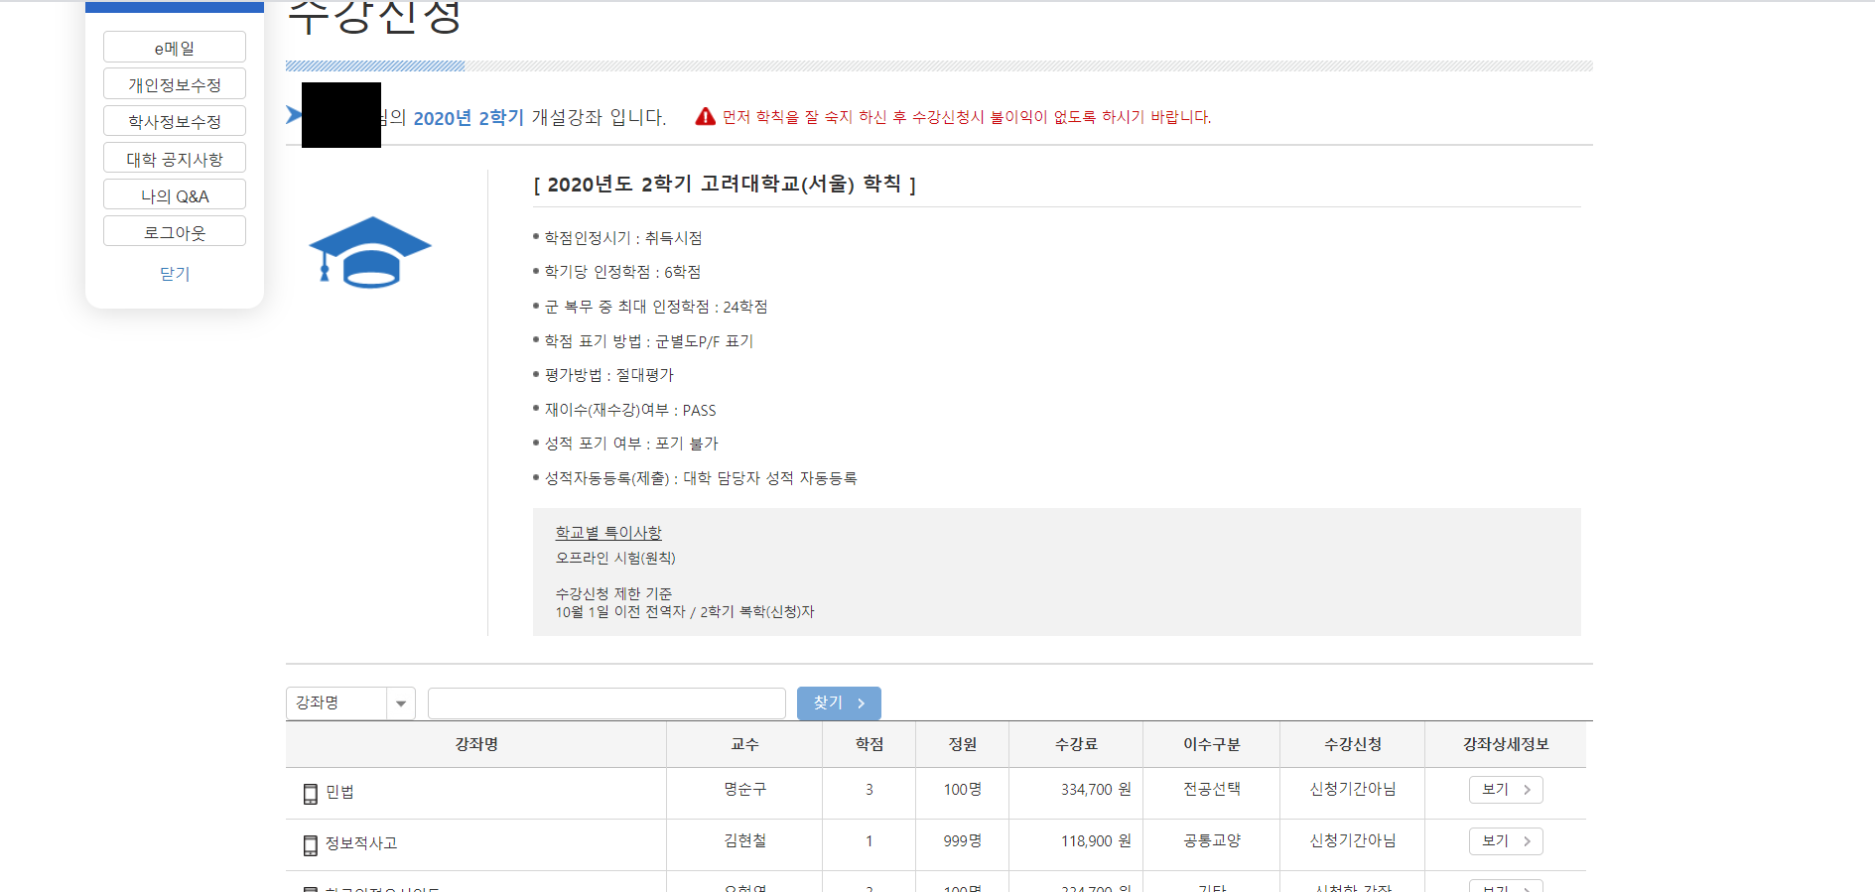
Task: Click the 이수구분 column header
Action: pyautogui.click(x=1212, y=744)
